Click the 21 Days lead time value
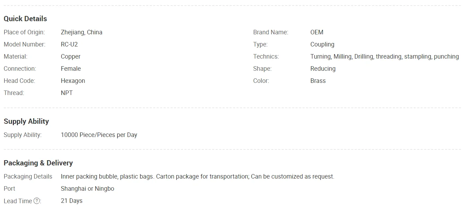The height and width of the screenshot is (207, 462). (72, 201)
